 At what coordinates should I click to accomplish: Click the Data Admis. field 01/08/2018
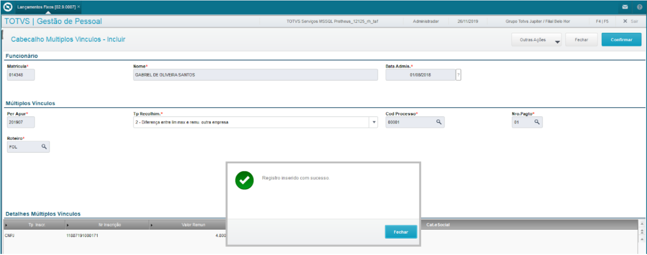(x=420, y=75)
